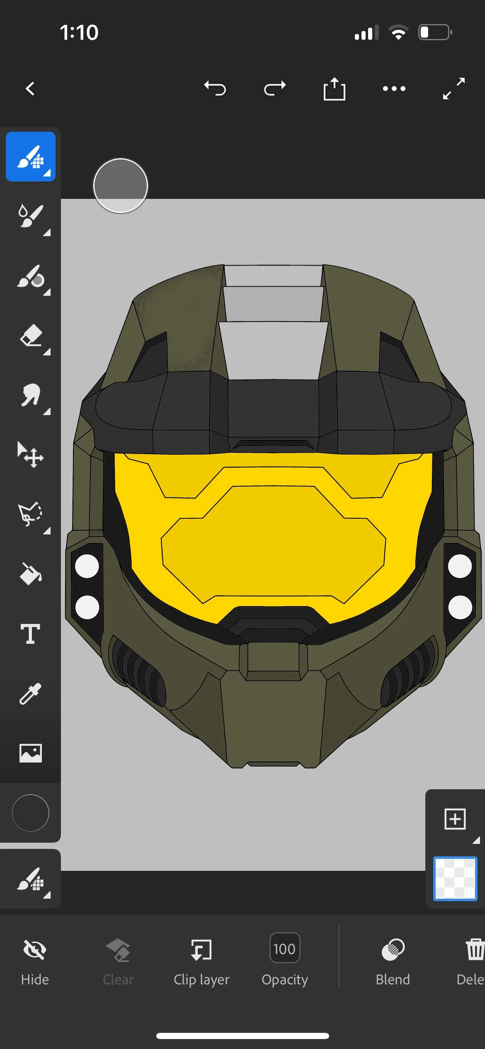Hide the current layer

(x=35, y=962)
